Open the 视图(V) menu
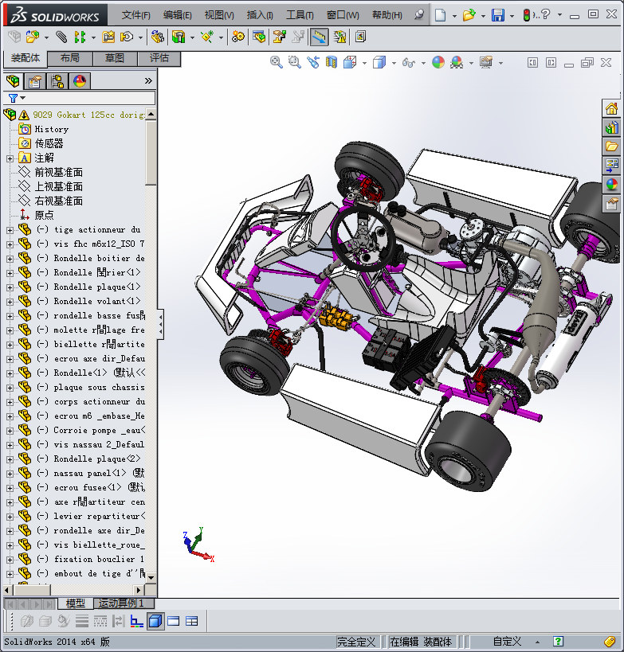The width and height of the screenshot is (624, 652). pos(219,15)
